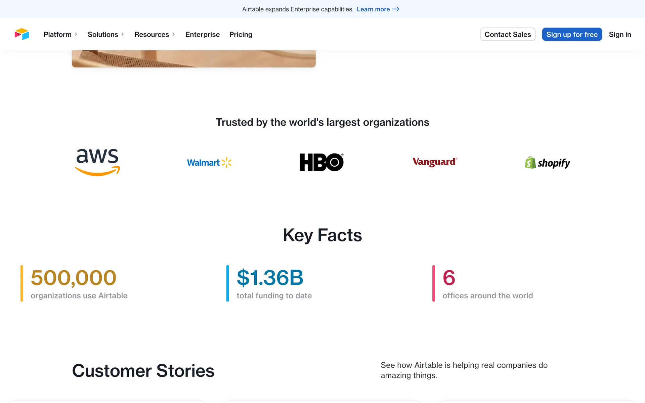This screenshot has height=403, width=645.
Task: Click the Shopify logo
Action: pos(547,163)
